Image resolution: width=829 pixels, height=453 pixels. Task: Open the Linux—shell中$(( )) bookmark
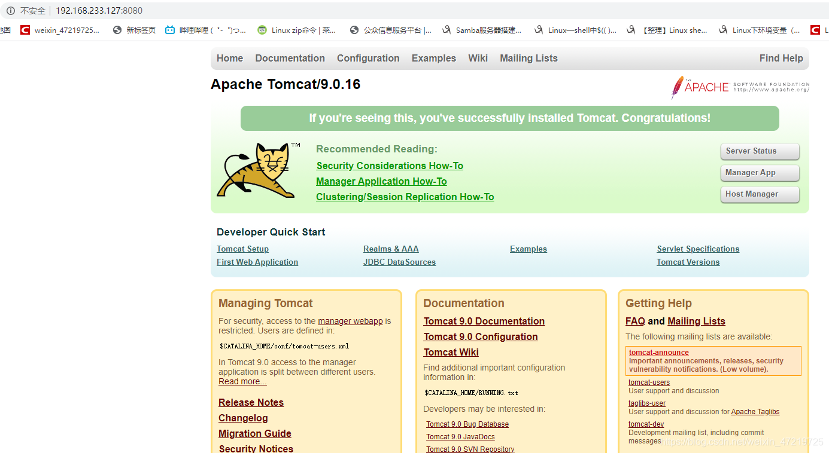[x=575, y=30]
